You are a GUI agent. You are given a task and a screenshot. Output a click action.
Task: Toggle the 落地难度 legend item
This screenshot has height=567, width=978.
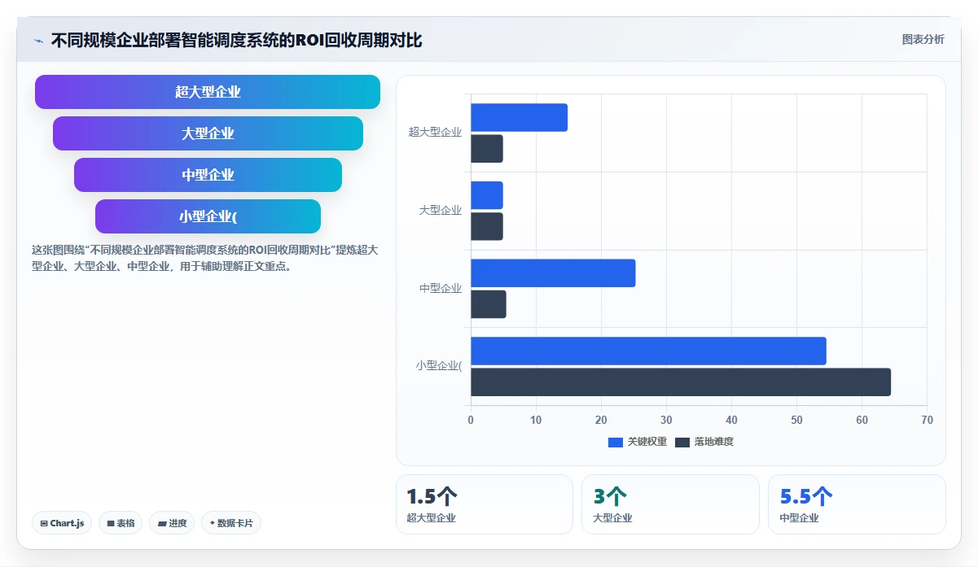click(704, 442)
